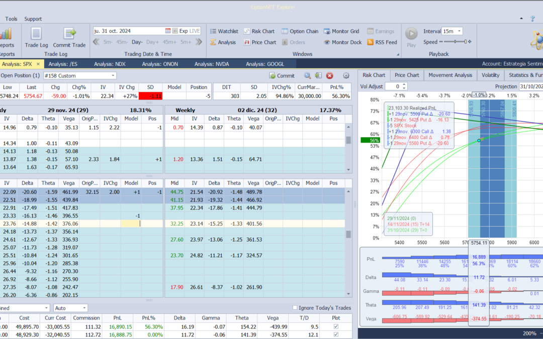
Task: Click the red delete icon beside Commit
Action: (x=330, y=76)
